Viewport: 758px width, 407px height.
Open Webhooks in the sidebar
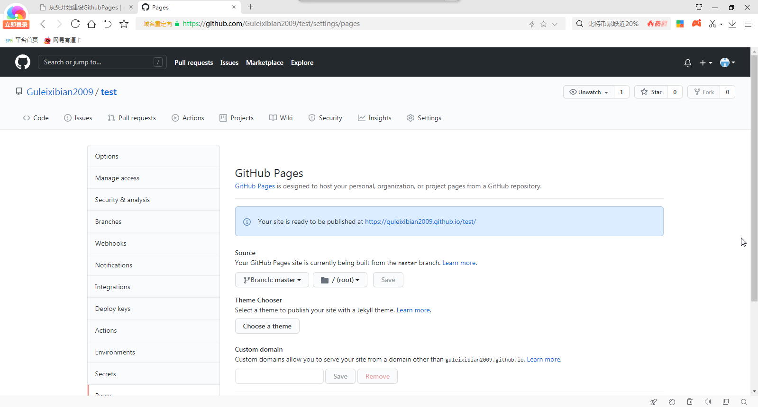[x=154, y=243]
